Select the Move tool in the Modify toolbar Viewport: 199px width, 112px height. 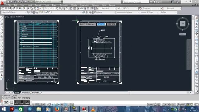[x=197, y=34]
